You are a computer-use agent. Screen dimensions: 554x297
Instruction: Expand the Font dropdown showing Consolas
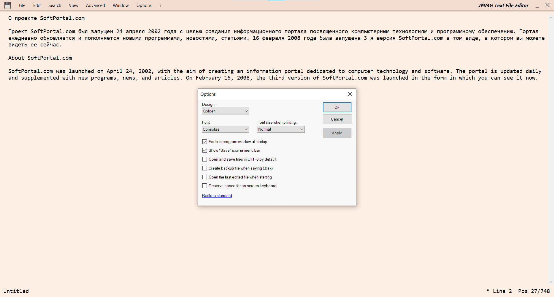pos(225,129)
